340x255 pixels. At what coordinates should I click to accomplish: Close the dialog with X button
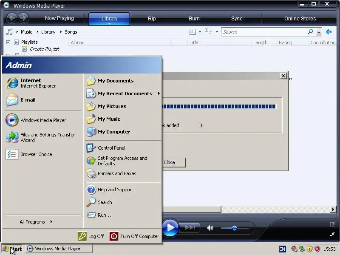[283, 76]
